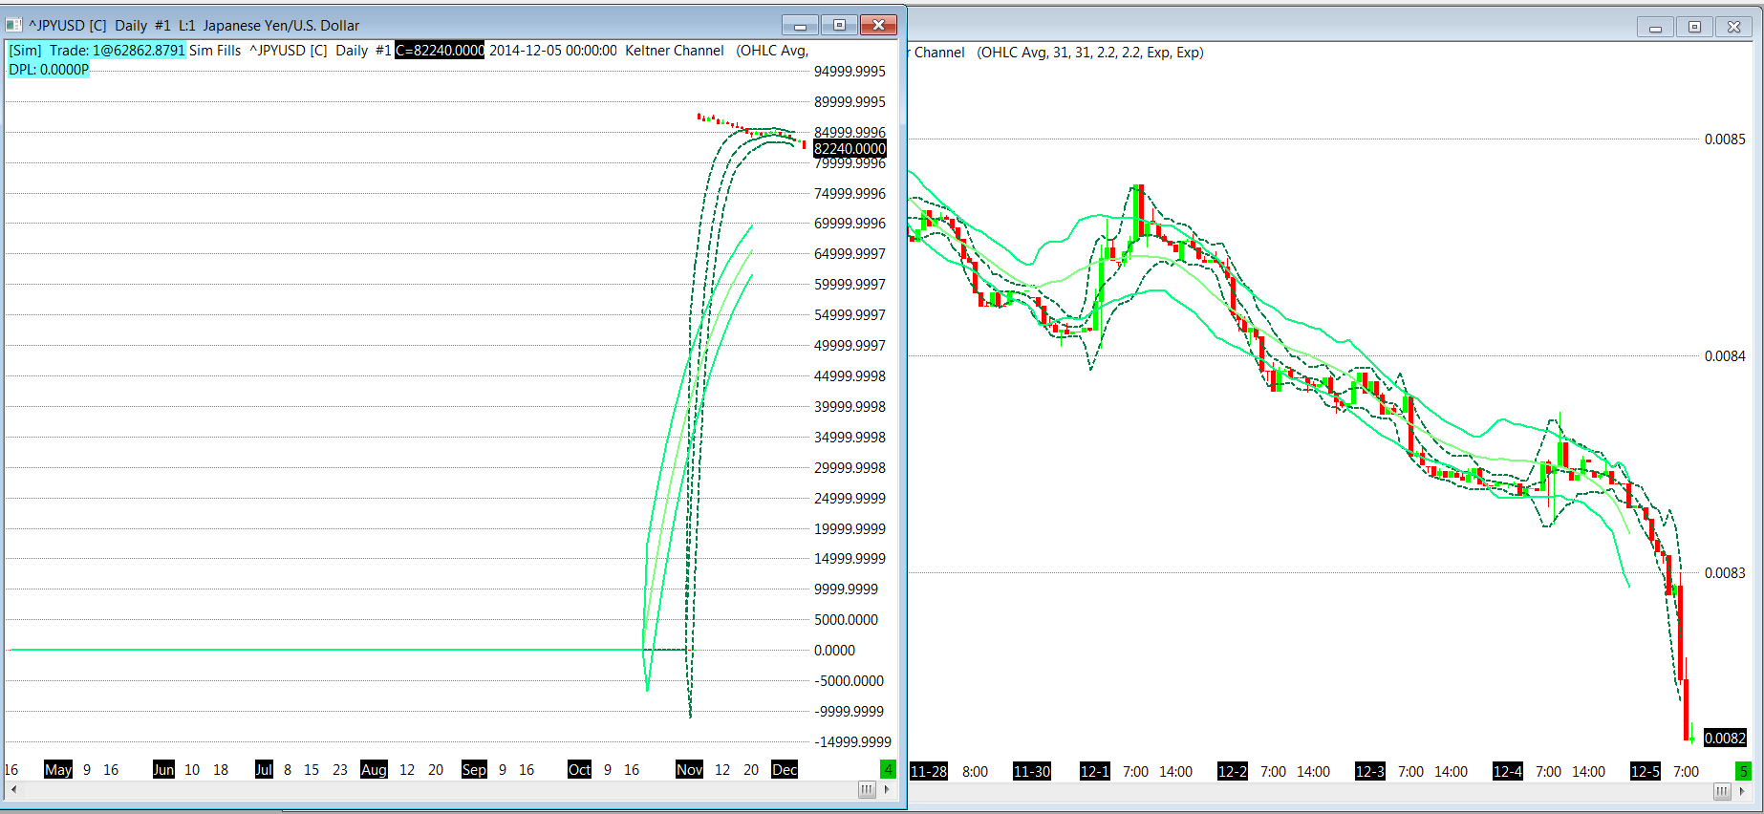Click the 64999.9997 price axis label

click(850, 254)
